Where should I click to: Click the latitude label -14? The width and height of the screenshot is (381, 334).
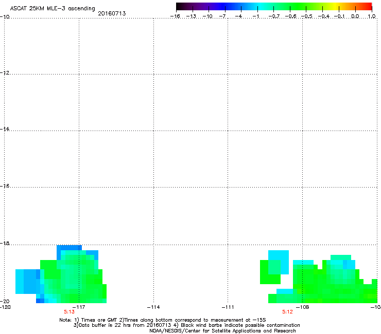[x=5, y=129]
